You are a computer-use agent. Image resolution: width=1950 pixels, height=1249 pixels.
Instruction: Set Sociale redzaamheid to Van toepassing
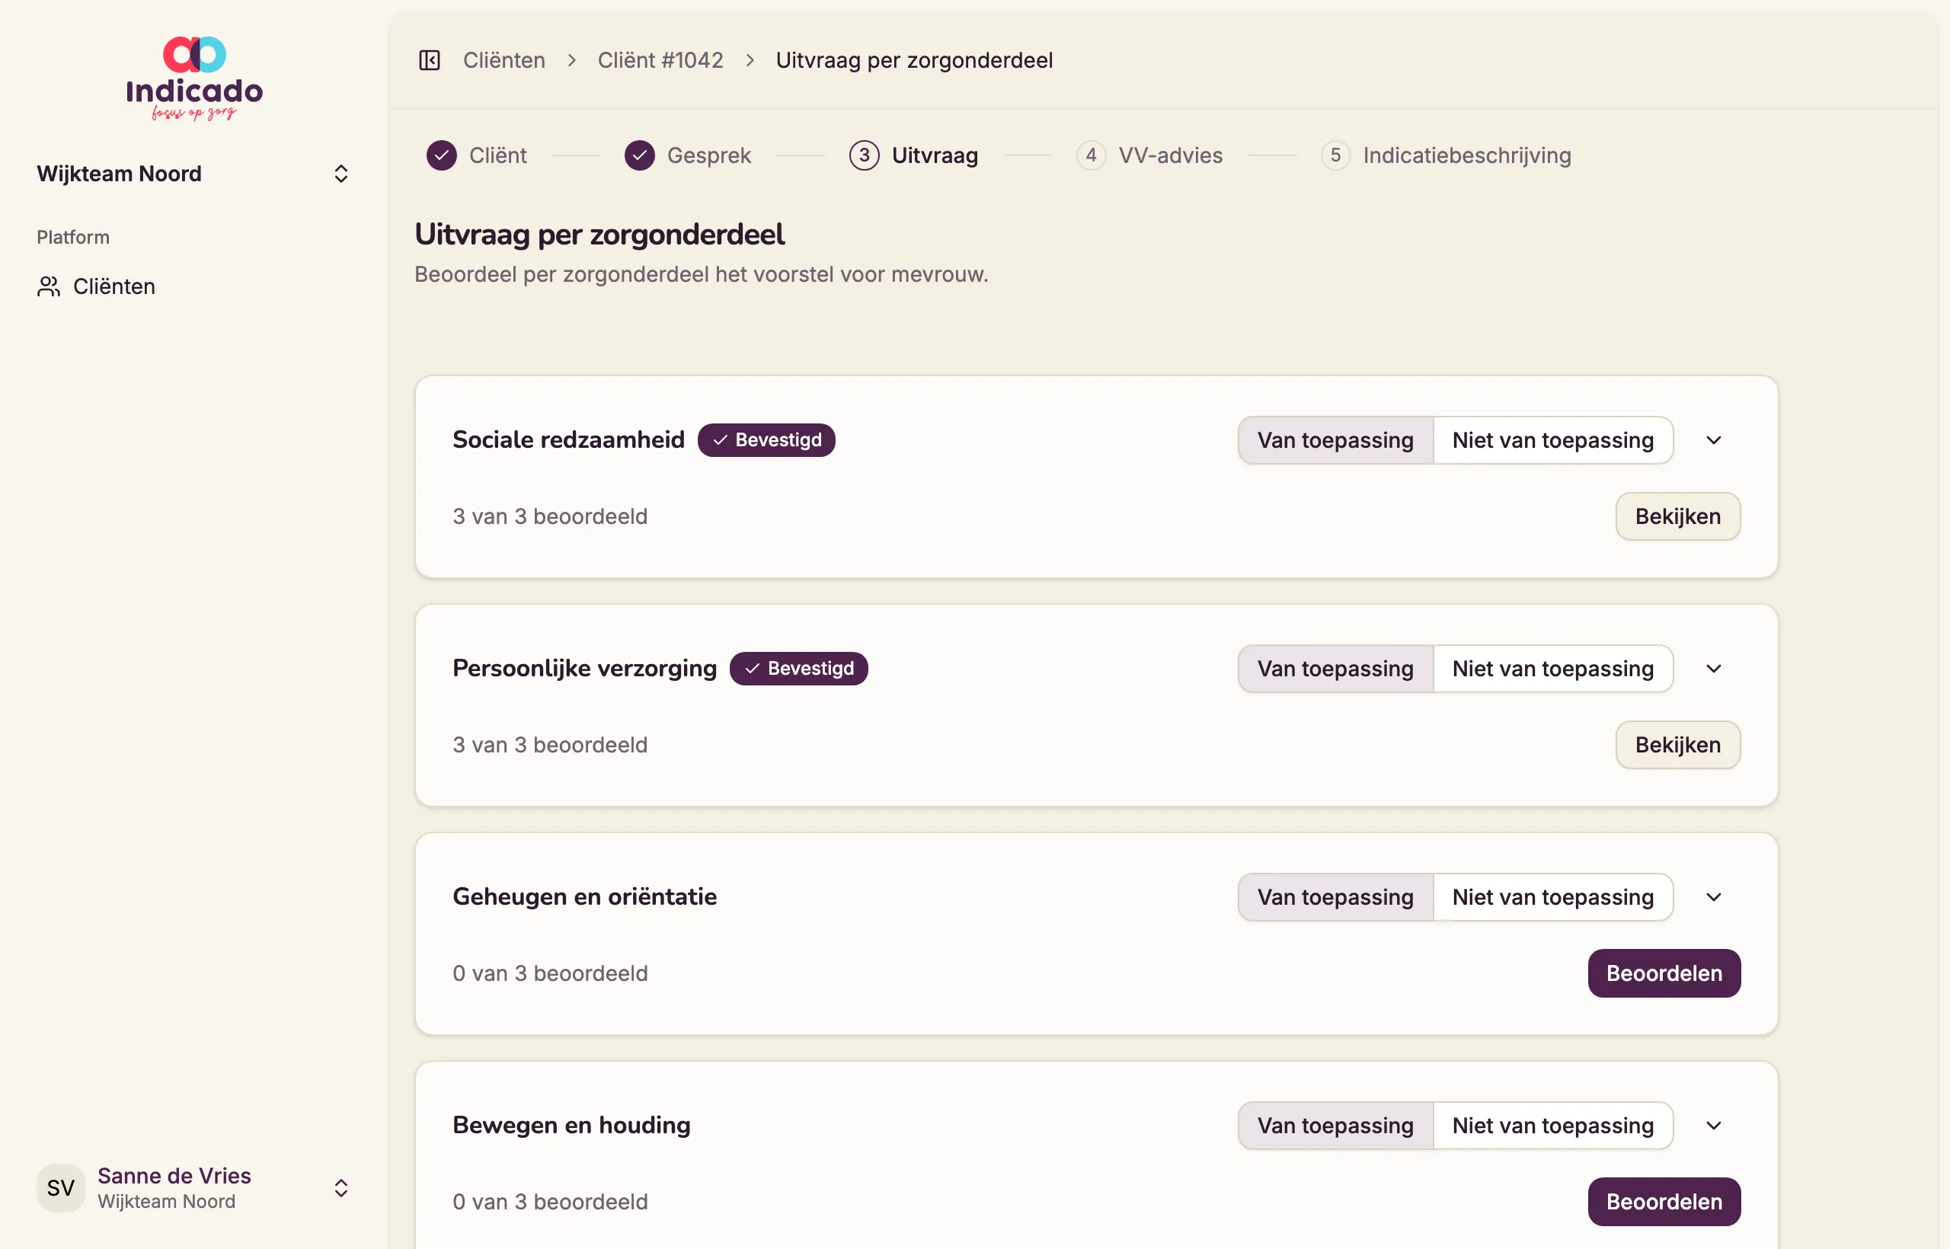coord(1335,440)
